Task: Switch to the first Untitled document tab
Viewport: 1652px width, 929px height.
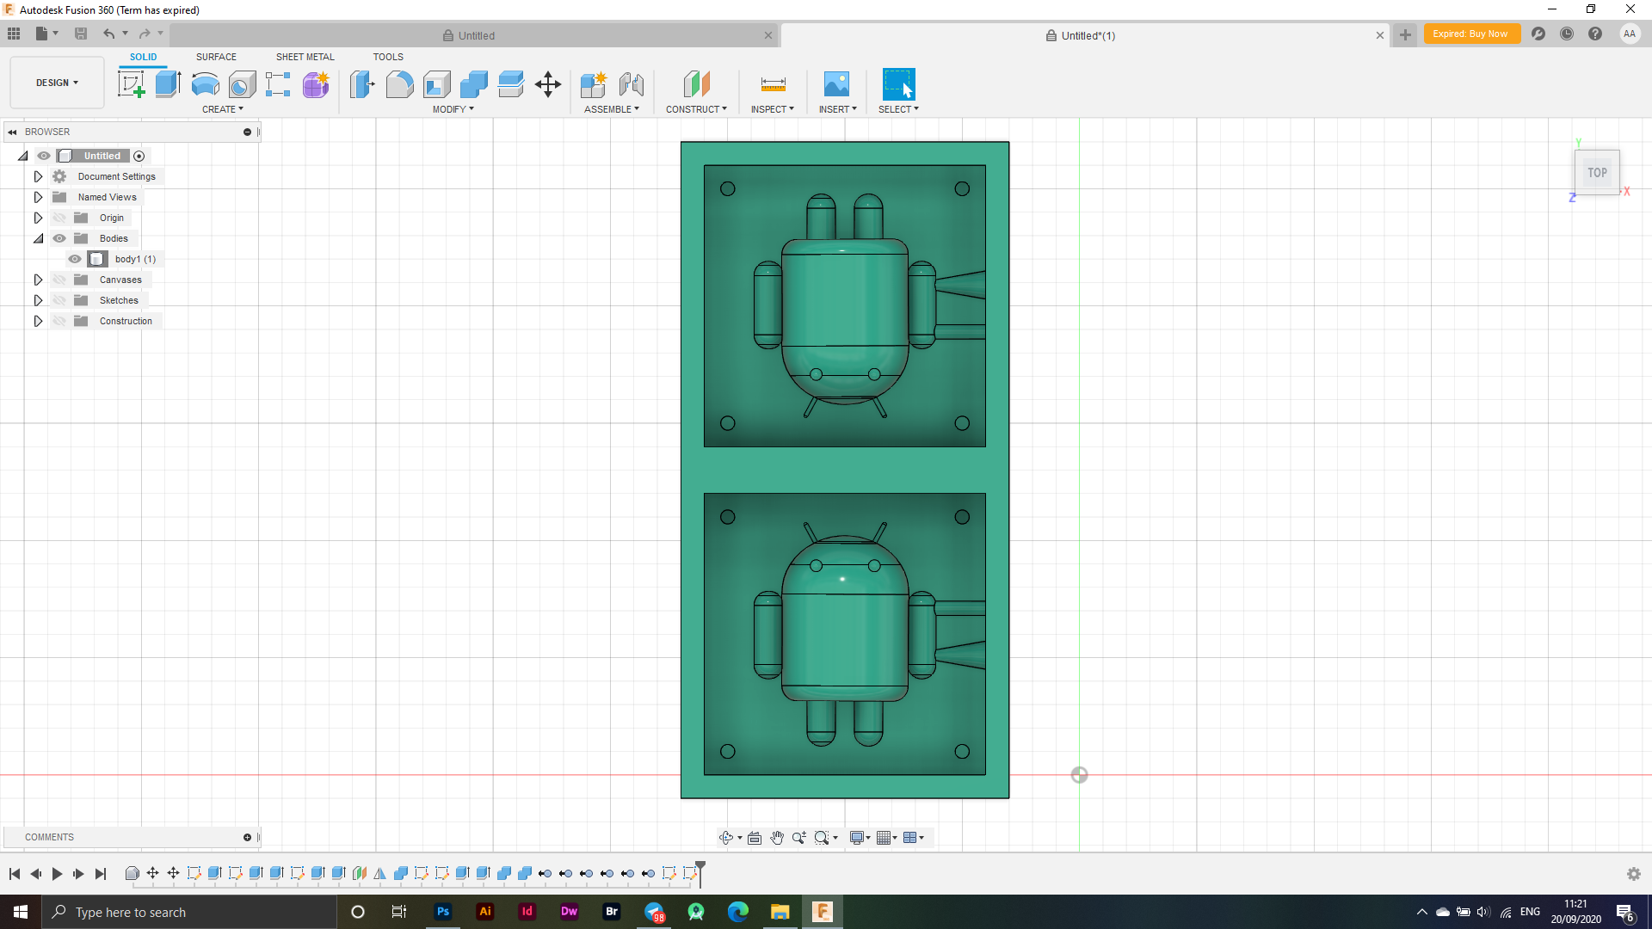Action: 475,35
